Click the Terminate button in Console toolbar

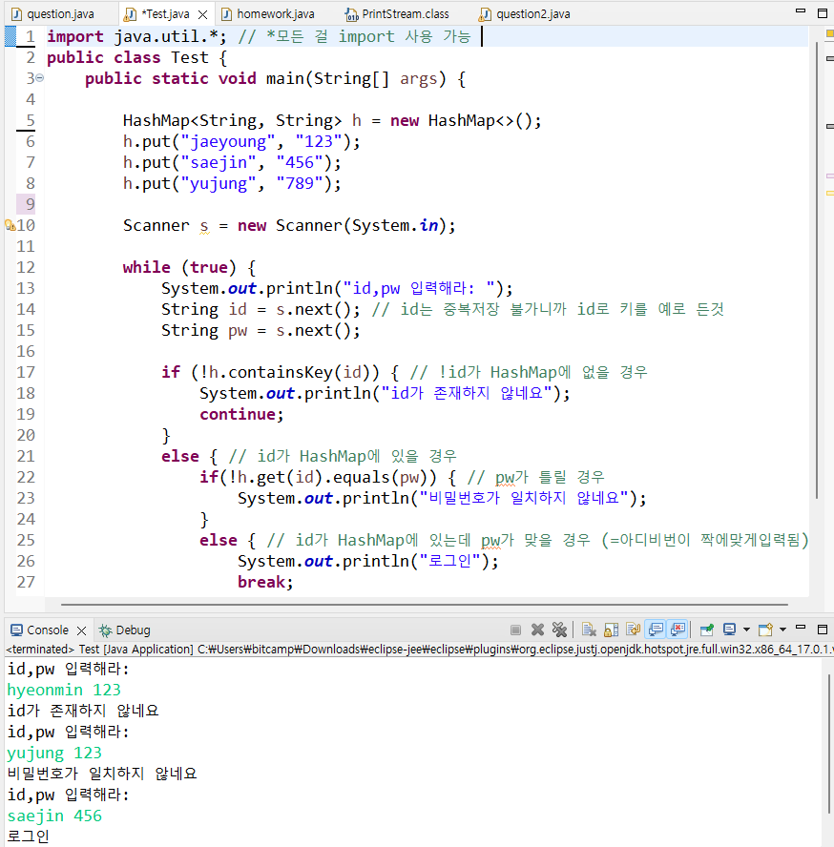pyautogui.click(x=515, y=630)
